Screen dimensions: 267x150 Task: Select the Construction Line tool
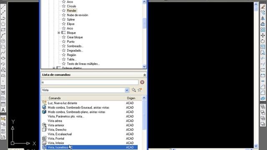[x=3, y=12]
